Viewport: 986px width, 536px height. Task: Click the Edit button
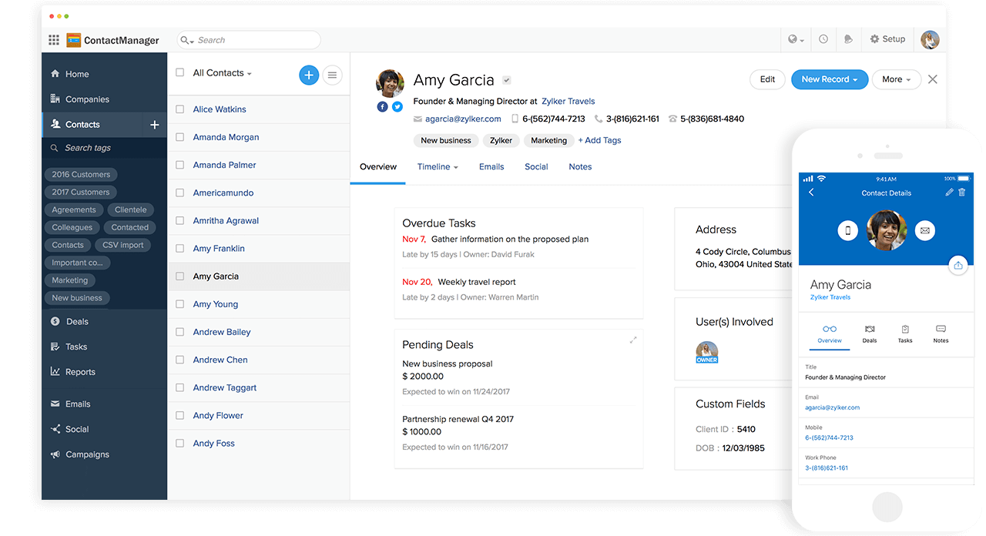pyautogui.click(x=767, y=79)
